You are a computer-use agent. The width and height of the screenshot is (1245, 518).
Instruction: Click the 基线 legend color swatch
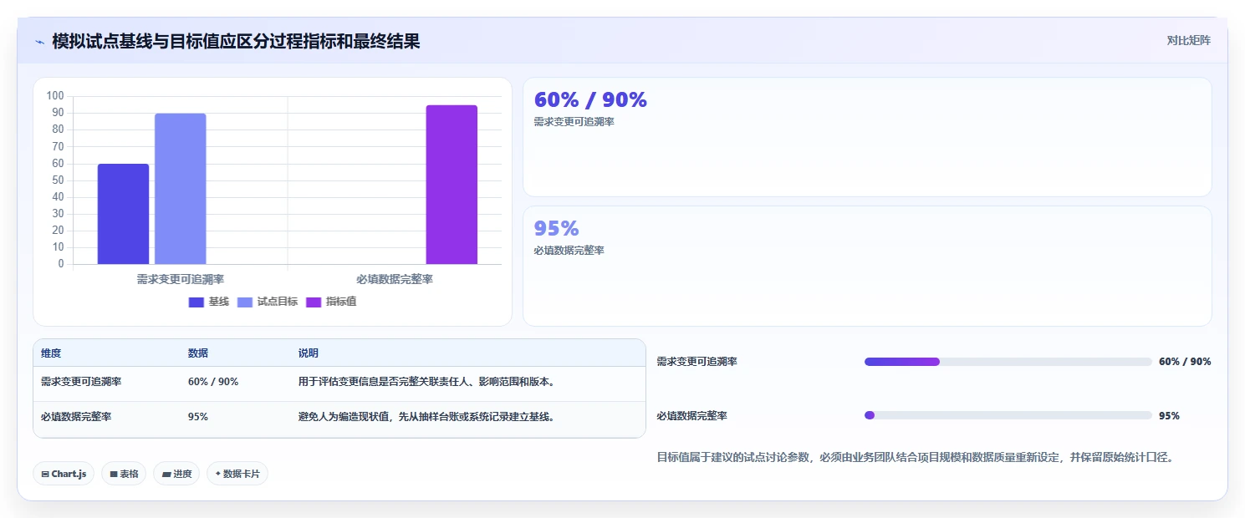[x=196, y=302]
